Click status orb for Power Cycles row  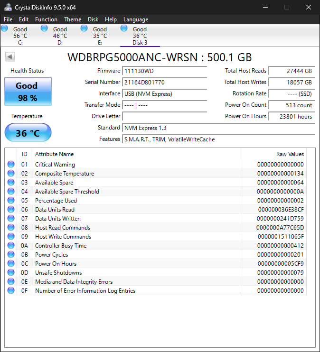[11, 254]
